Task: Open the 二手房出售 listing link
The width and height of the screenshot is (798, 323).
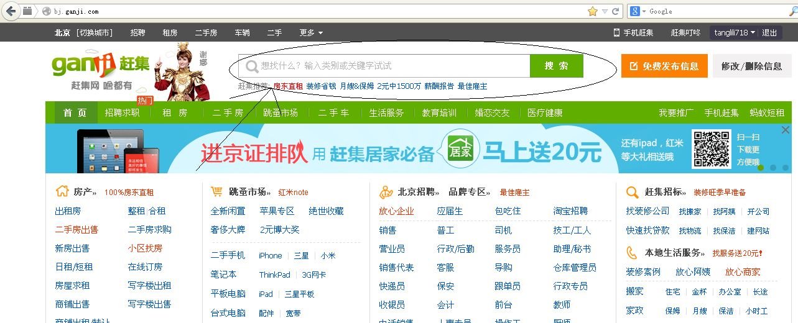Action: 77,230
